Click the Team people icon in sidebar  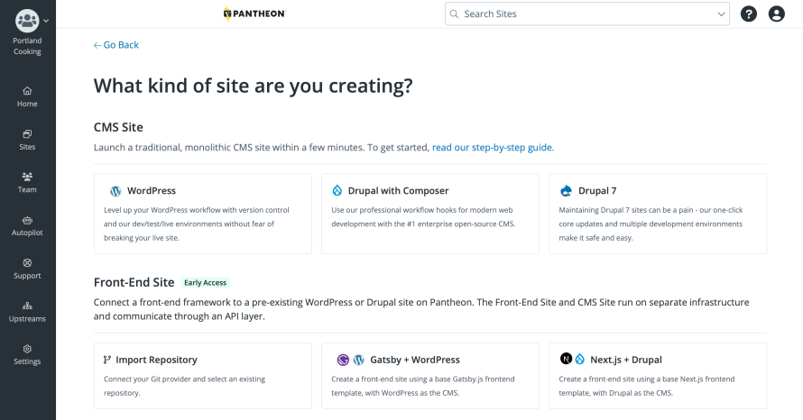pos(27,177)
